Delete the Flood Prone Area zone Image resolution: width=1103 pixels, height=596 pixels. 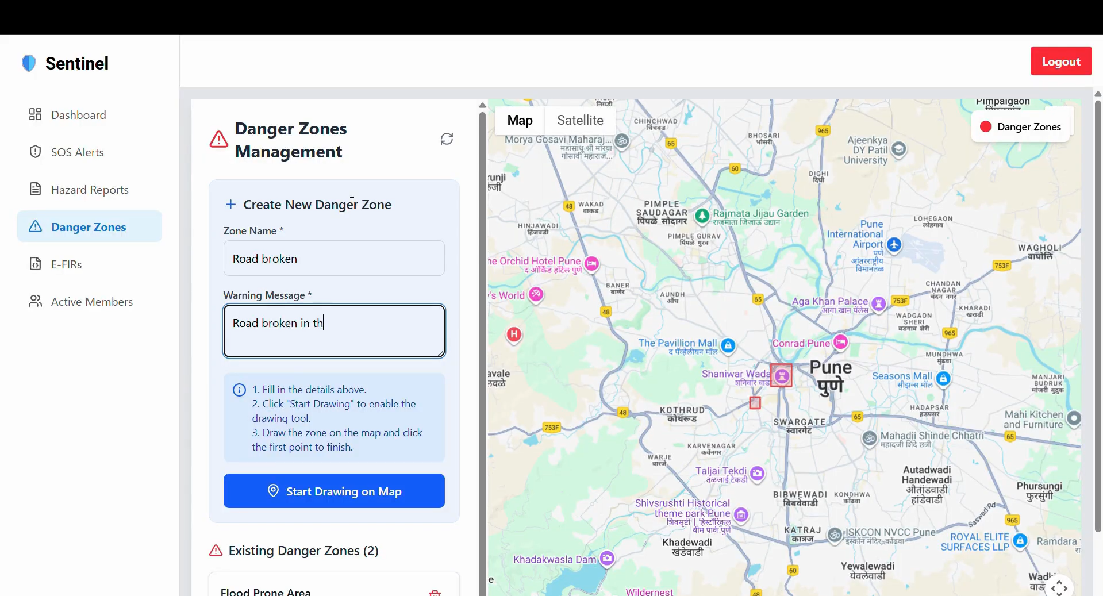(435, 592)
